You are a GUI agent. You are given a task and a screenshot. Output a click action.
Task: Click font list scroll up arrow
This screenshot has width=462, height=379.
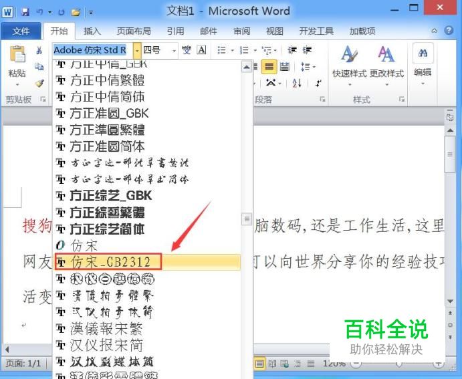click(x=247, y=67)
